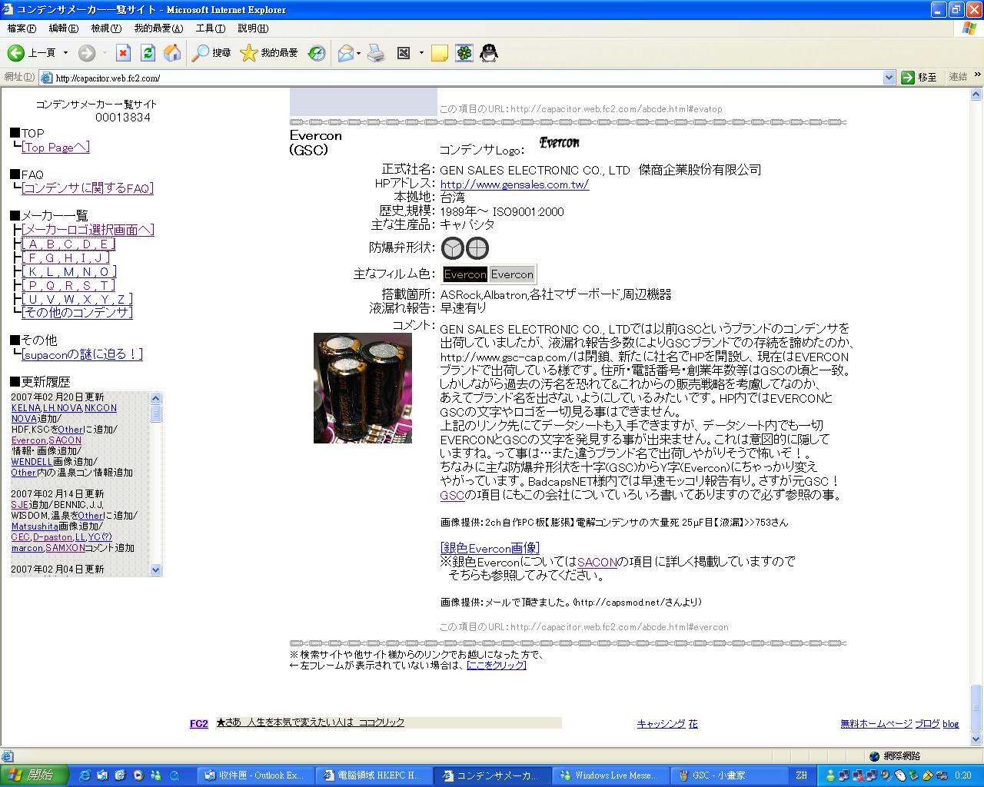Click the 開始 Start button
Viewport: 984px width, 787px height.
(x=35, y=775)
